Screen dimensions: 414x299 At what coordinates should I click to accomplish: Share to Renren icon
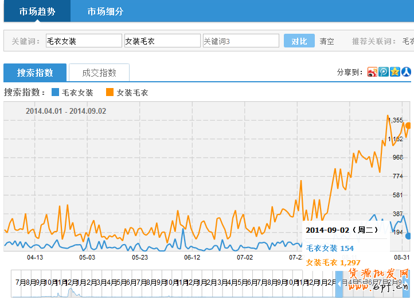[407, 72]
